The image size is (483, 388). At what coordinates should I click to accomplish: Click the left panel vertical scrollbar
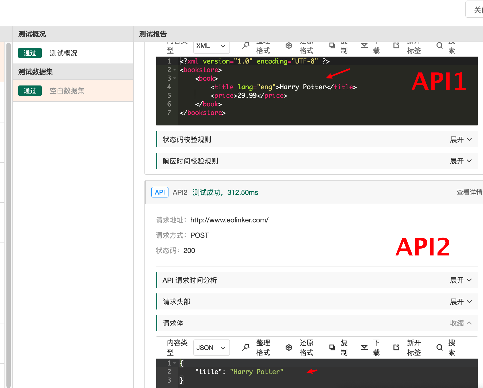[9, 214]
